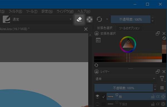This screenshot has height=107, width=167.
Task: Select the top brown color history swatch
Action: coord(164,42)
